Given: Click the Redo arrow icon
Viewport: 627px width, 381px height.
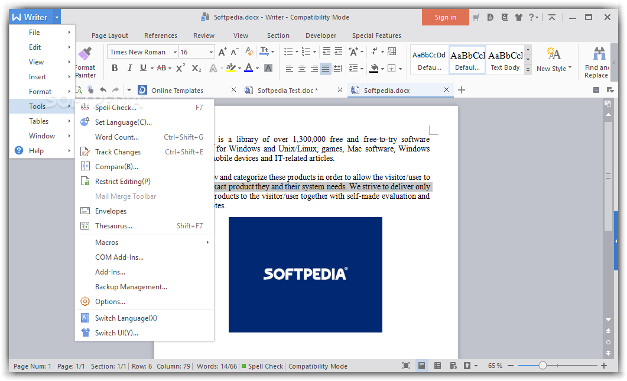Looking at the screenshot, I should pos(115,90).
